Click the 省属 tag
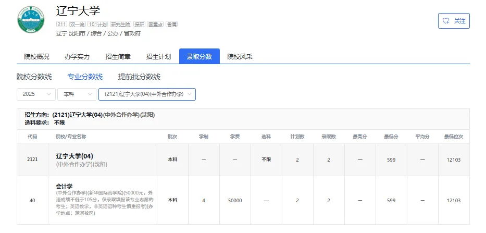 coord(172,24)
